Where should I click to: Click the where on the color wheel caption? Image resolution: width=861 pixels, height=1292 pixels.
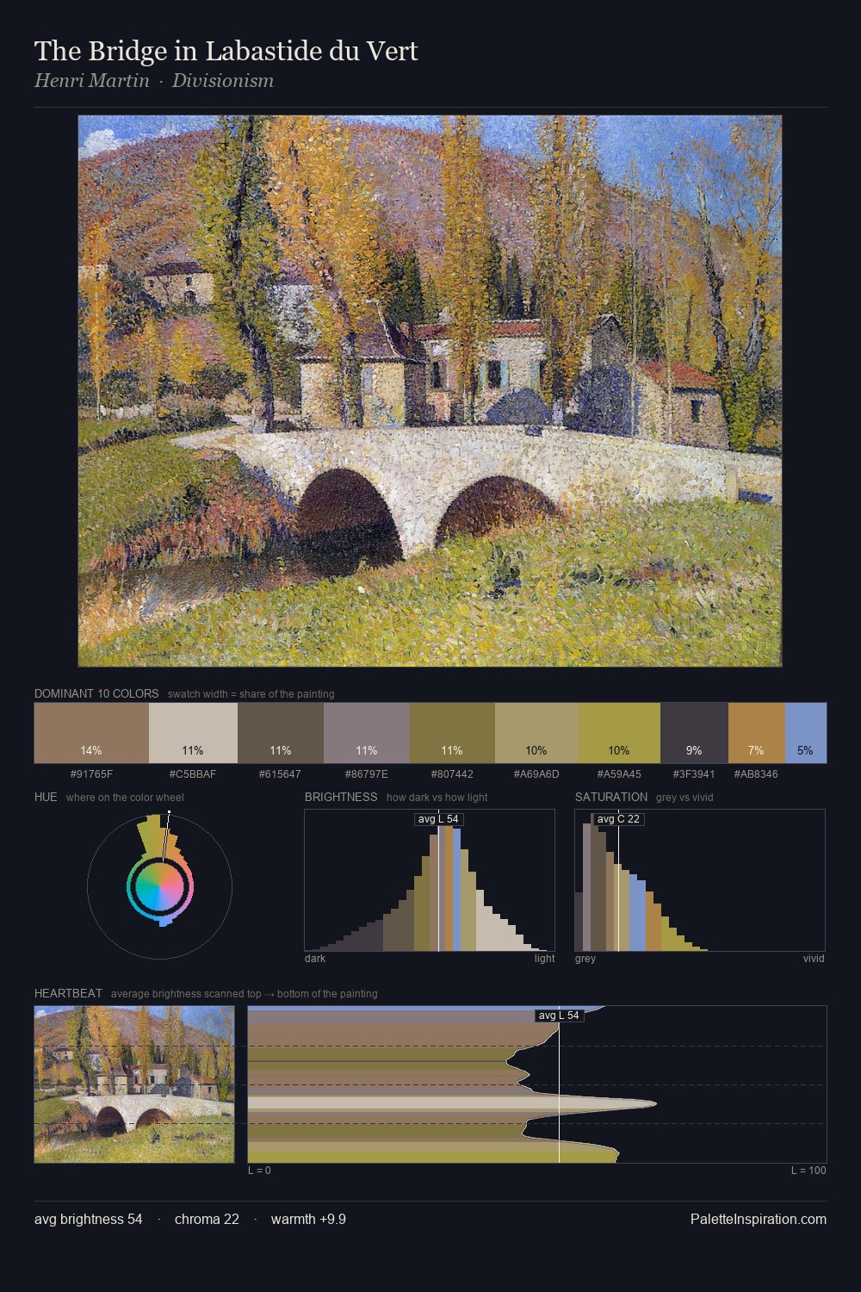tap(125, 798)
